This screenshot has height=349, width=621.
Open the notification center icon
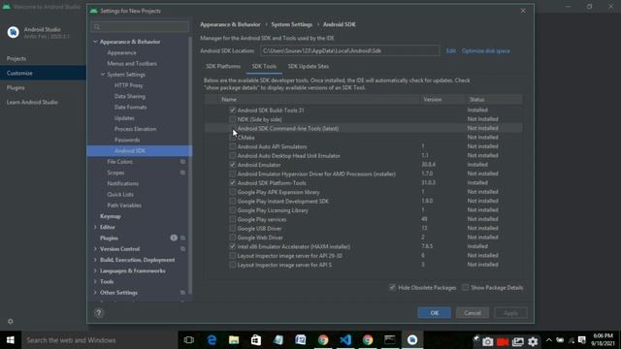[x=582, y=340]
